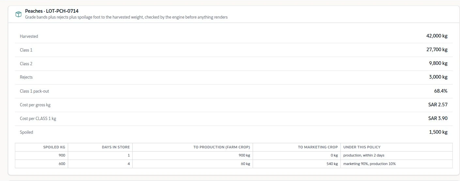This screenshot has width=460, height=181.
Task: Click the 27,700 kg value
Action: pos(437,50)
